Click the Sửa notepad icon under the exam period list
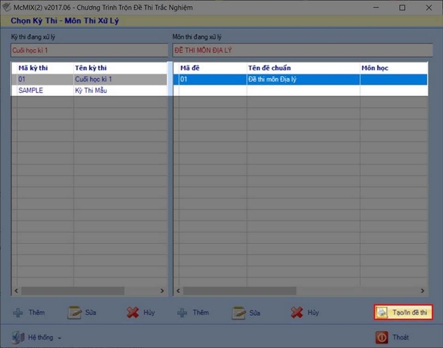 (x=74, y=313)
